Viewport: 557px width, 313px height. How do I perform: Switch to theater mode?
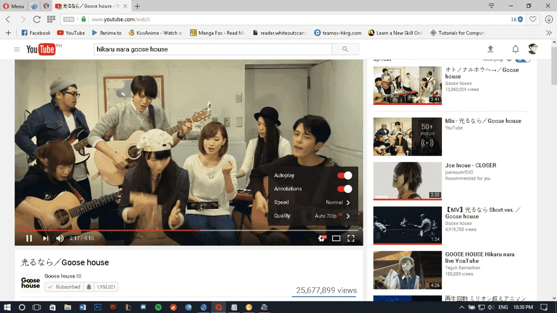pyautogui.click(x=336, y=238)
